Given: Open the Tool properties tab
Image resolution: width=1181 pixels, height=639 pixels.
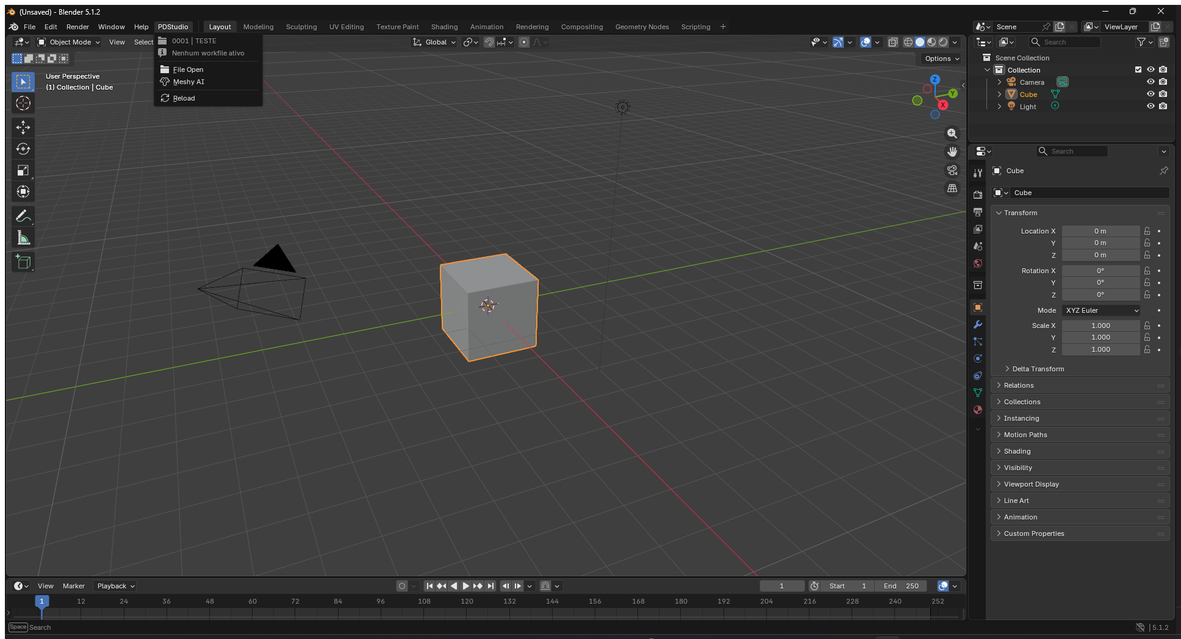Looking at the screenshot, I should coord(978,173).
